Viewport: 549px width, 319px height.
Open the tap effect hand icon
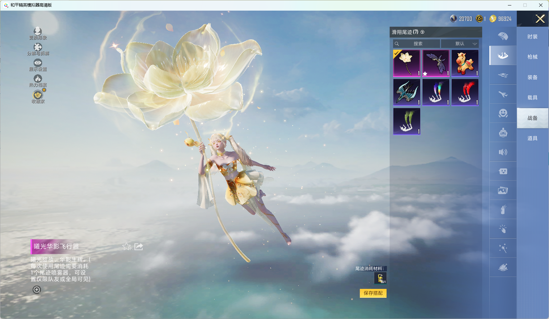(503, 229)
